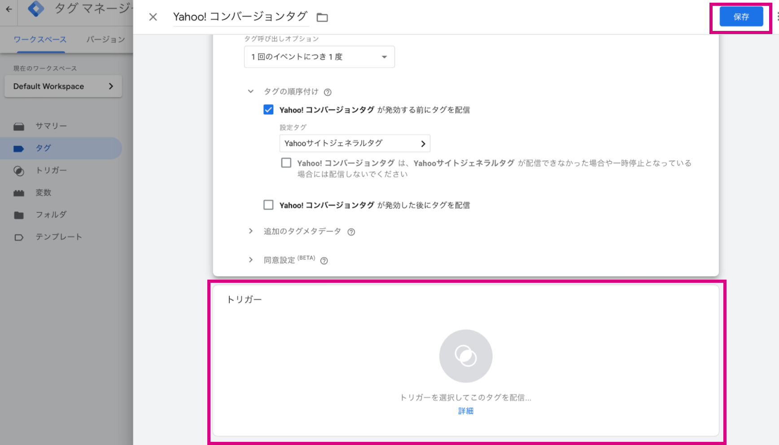Switch to the ワークスペース tab
The height and width of the screenshot is (445, 779).
40,39
